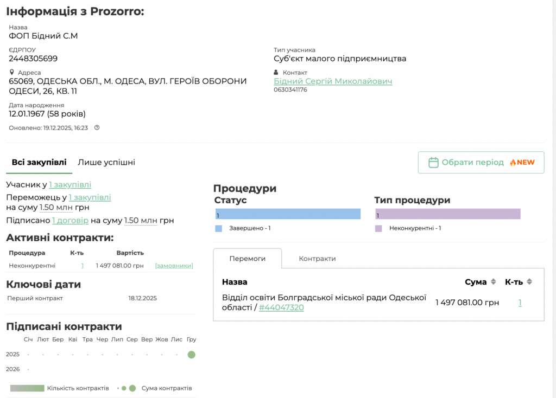Screen dimensions: 556x398
Task: Click the blue Завершено status bar
Action: pos(288,214)
